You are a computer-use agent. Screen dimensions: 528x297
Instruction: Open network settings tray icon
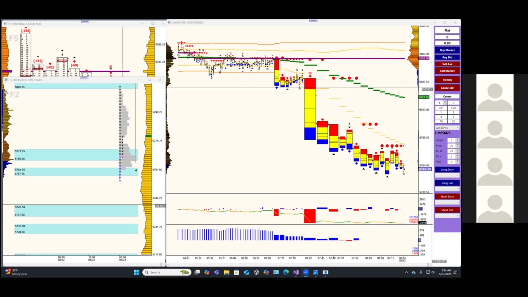[x=428, y=272]
